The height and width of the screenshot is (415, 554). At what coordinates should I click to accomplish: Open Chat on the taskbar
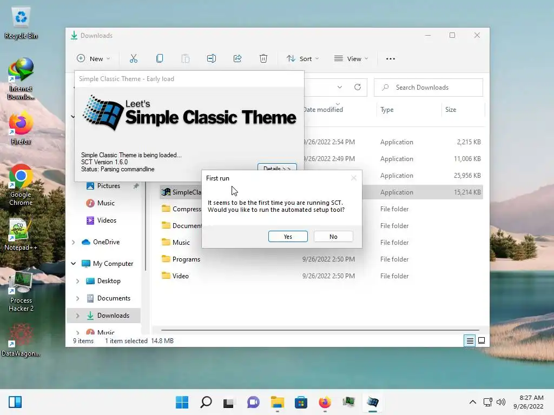click(x=253, y=402)
